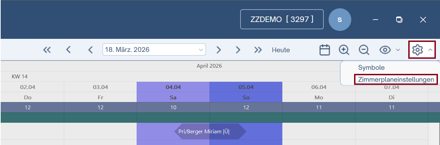Click the 06.04 Monday column header
The width and height of the screenshot is (440, 145).
tap(319, 87)
